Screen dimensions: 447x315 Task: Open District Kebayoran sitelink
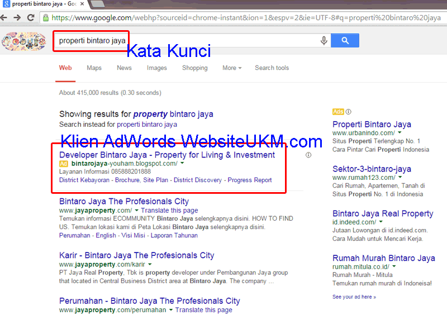coord(84,180)
